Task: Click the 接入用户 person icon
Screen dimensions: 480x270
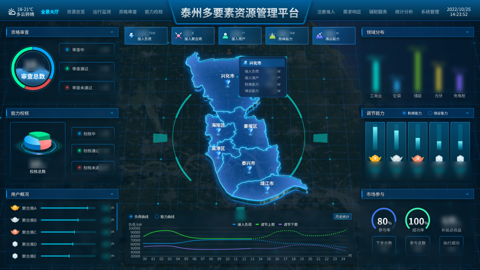Action: (225, 36)
